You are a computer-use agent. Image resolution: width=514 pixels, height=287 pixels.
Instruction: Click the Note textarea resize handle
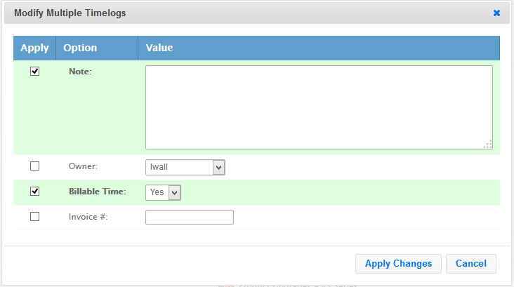[x=487, y=144]
